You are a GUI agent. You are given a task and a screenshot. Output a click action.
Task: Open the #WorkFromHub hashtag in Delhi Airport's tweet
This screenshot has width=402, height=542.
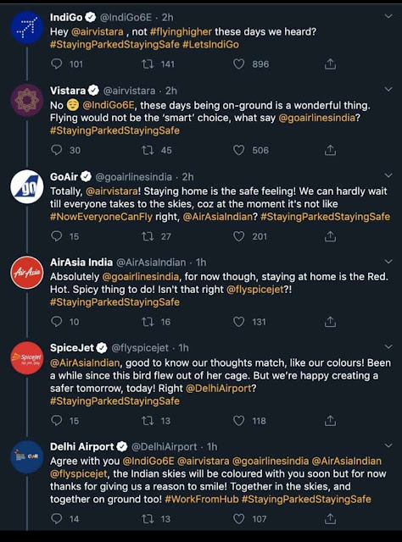(x=202, y=499)
